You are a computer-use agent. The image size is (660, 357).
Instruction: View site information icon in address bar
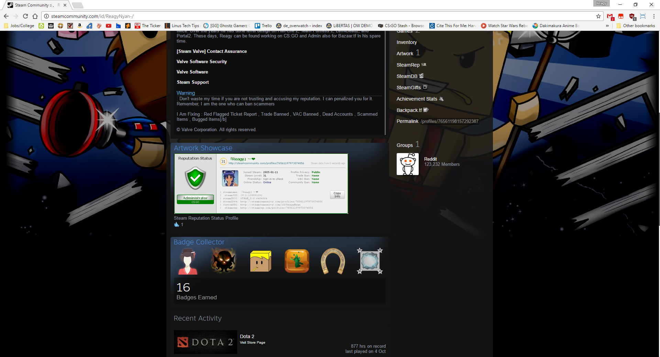coord(46,16)
